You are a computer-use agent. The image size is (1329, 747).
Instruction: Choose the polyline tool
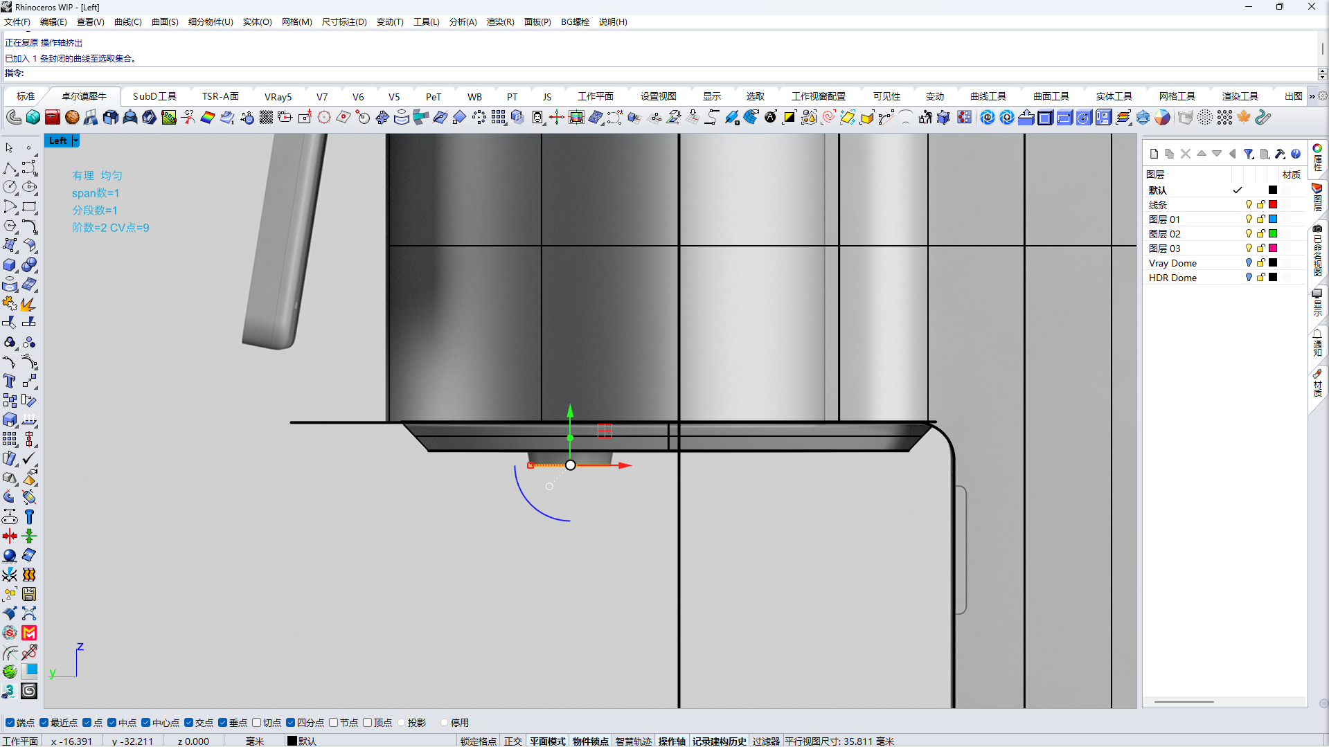(x=10, y=168)
